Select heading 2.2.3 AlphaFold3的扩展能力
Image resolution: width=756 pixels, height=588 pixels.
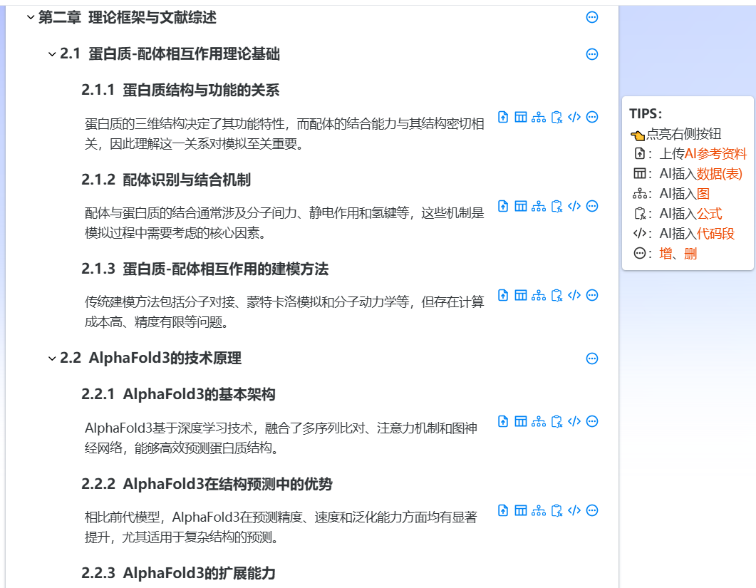[x=178, y=573]
